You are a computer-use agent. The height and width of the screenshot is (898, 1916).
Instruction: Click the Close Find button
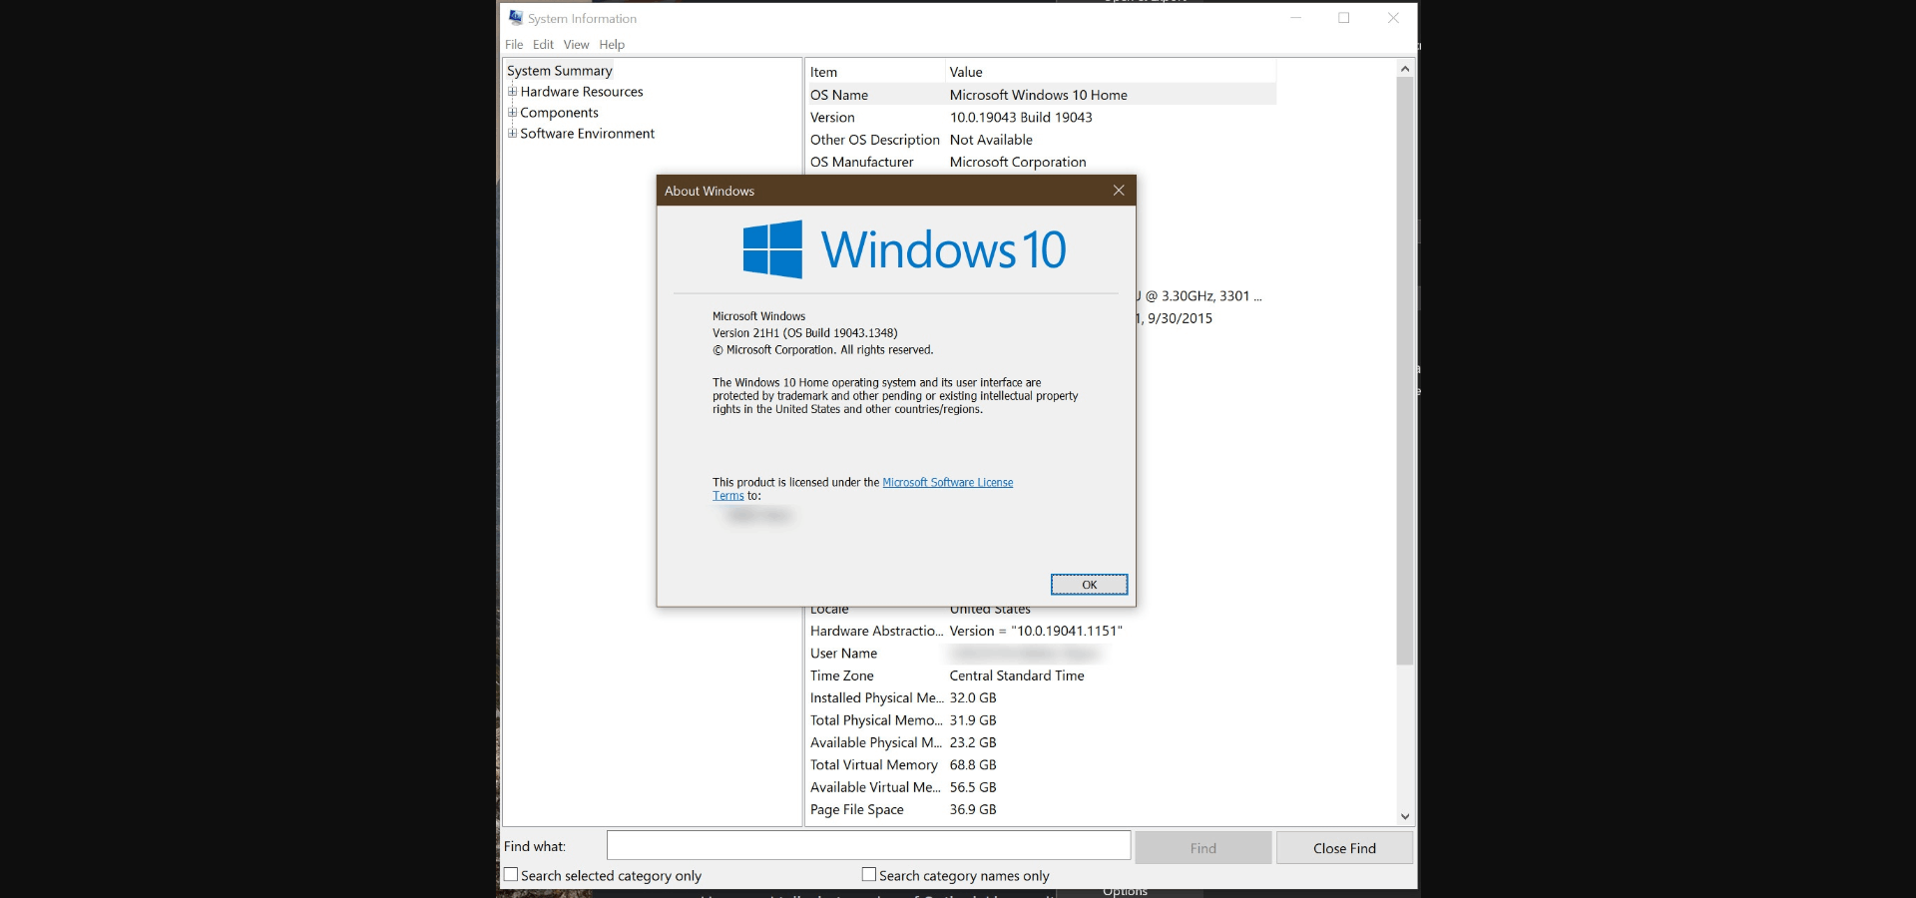pos(1344,848)
